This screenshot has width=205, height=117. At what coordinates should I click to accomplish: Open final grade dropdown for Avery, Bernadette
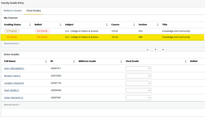coord(138,69)
